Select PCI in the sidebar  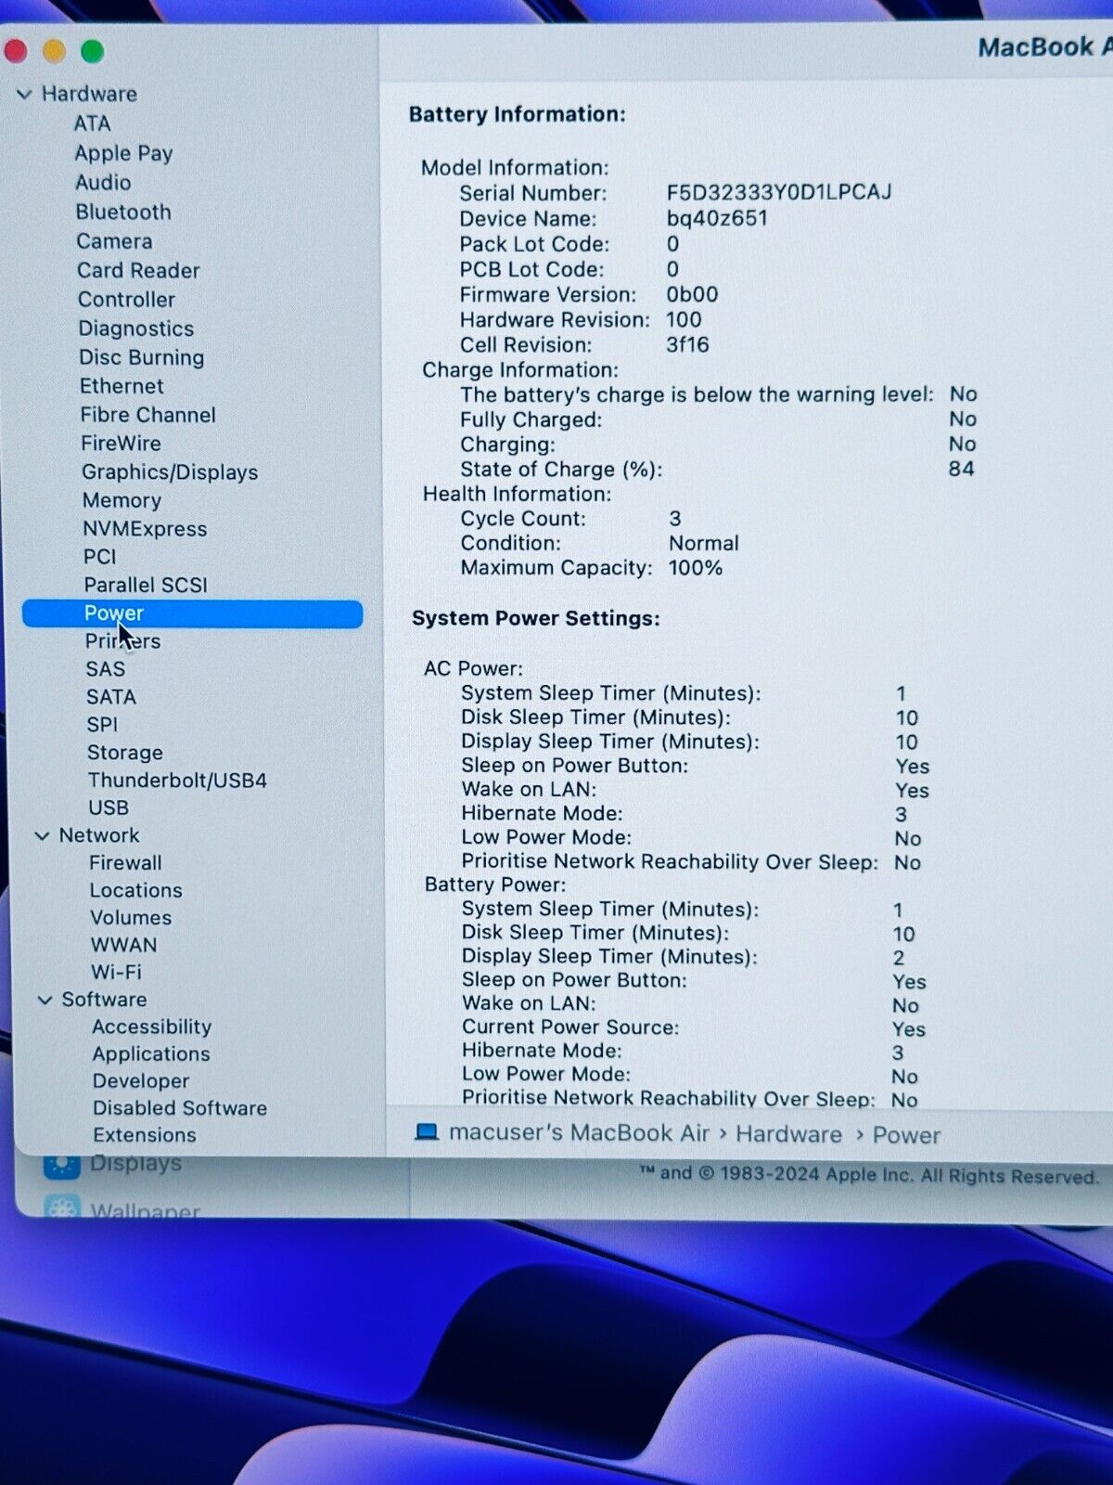click(100, 557)
